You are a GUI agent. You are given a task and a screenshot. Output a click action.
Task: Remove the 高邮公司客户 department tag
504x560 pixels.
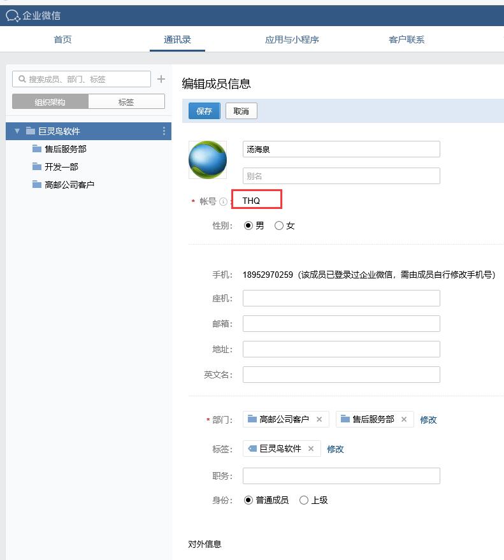point(319,419)
